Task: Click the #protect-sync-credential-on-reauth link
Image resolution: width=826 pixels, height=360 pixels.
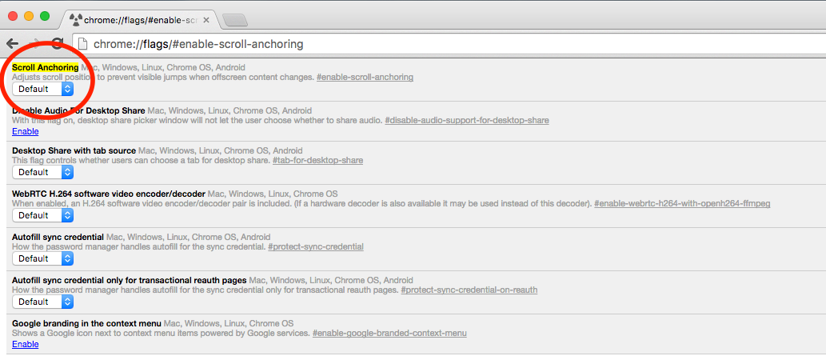Action: tap(469, 290)
